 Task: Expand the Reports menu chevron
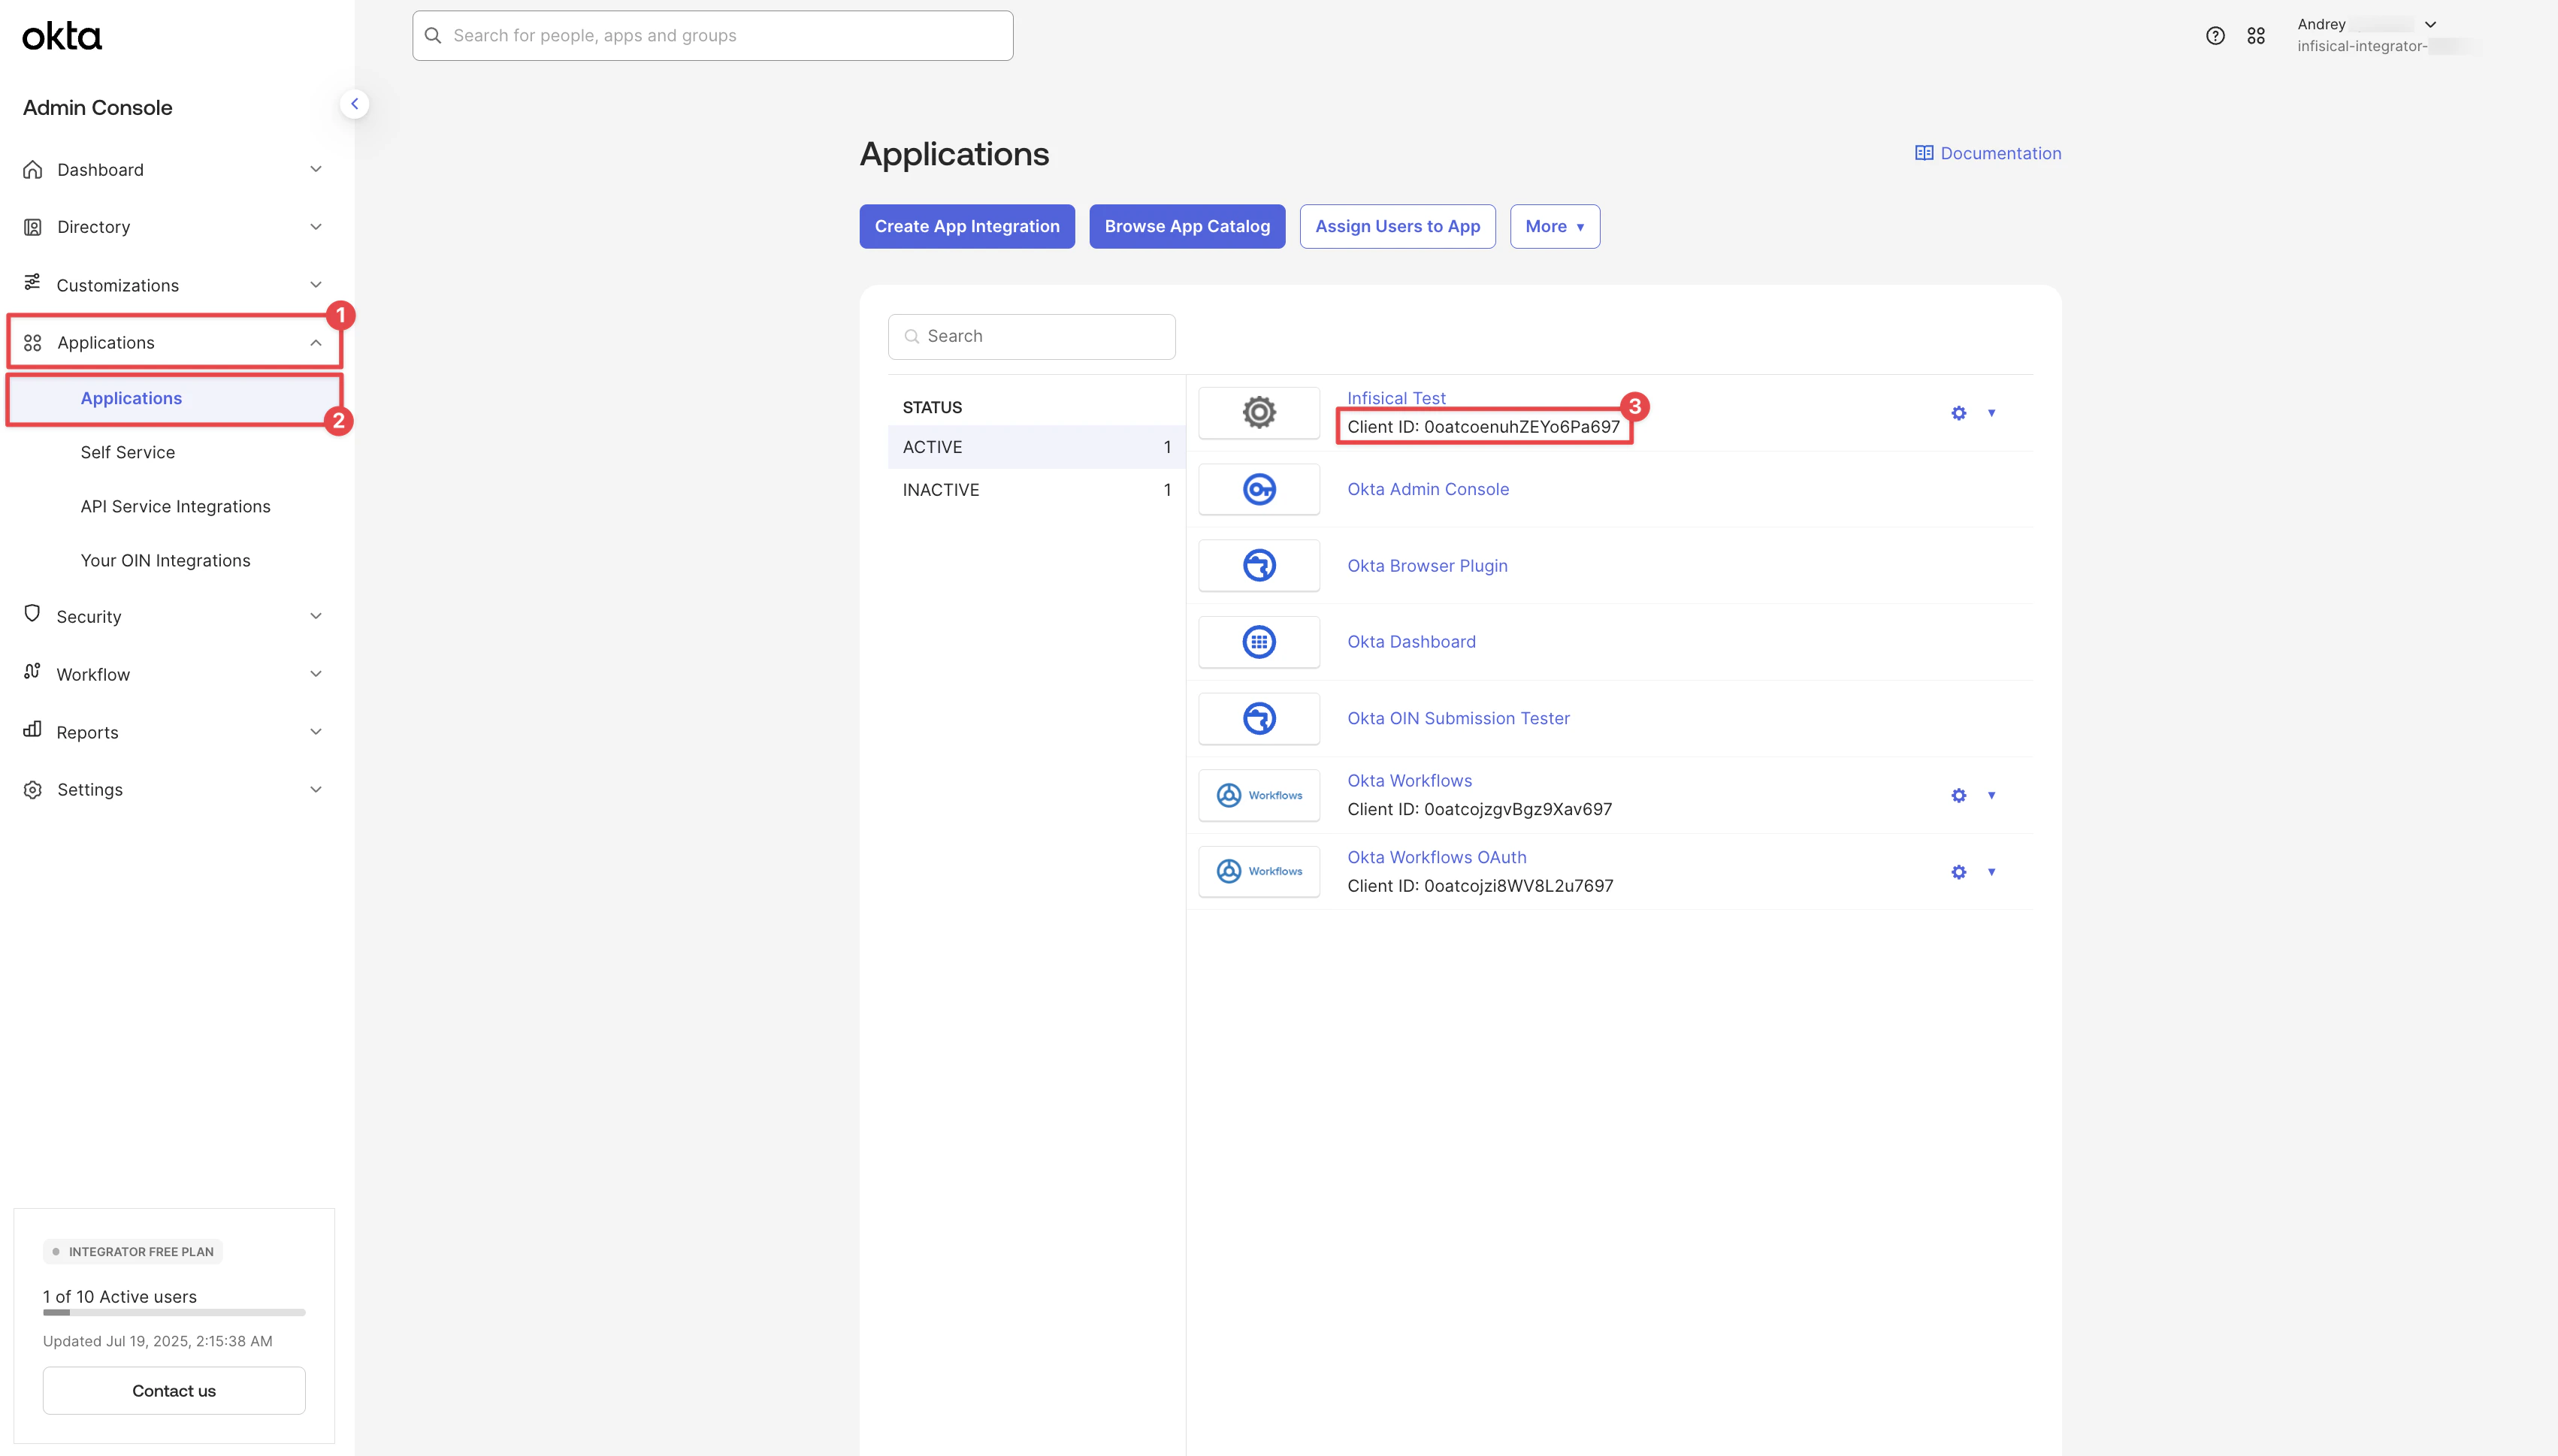click(316, 732)
